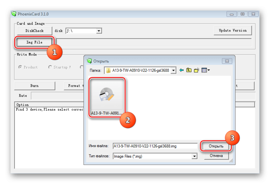Click the Отмена button
This screenshot has width=270, height=184.
click(x=216, y=156)
